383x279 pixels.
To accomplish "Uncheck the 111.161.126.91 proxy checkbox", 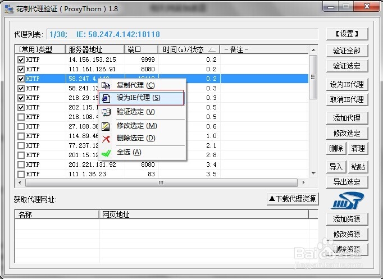I will 21,69.
